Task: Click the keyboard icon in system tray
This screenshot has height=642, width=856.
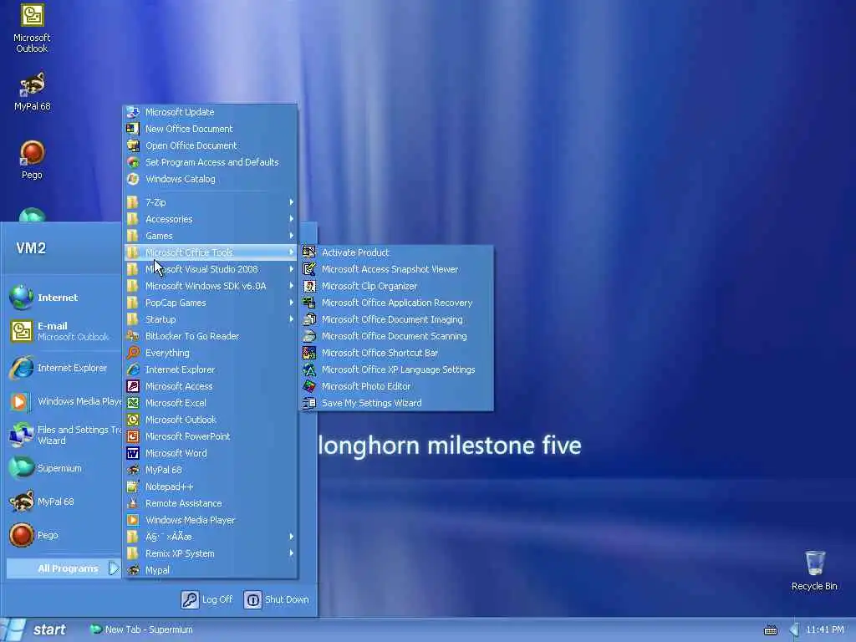Action: click(x=770, y=630)
